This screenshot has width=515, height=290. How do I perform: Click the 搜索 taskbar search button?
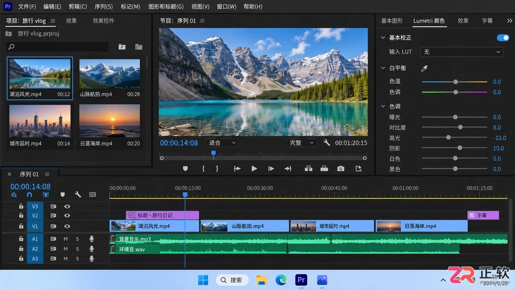tap(232, 280)
